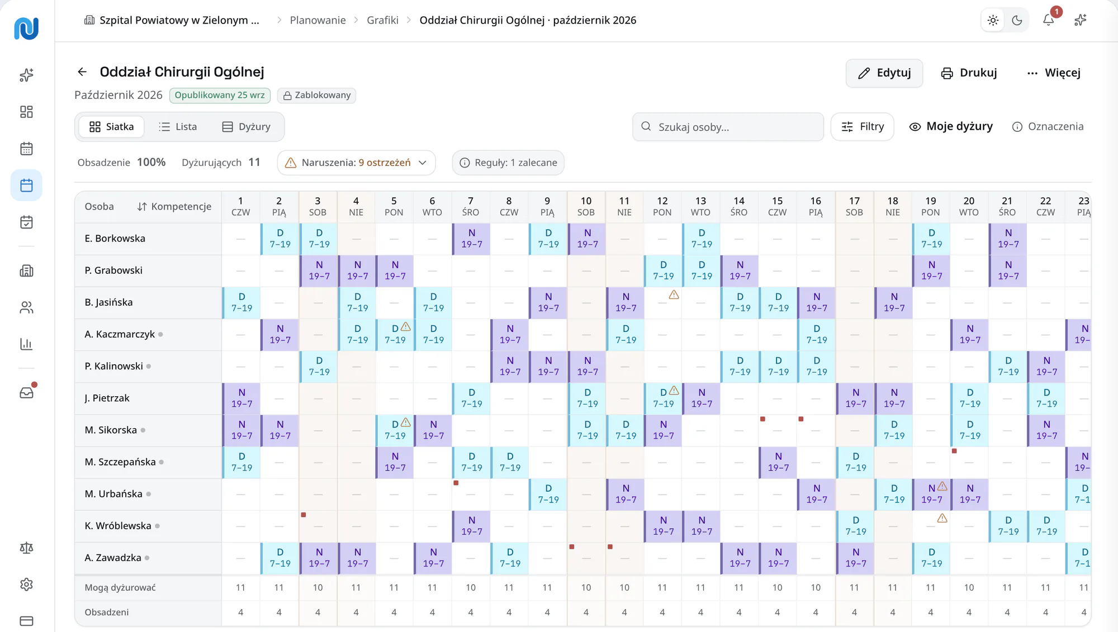The height and width of the screenshot is (632, 1118).
Task: Open Szpital Powiatowy breadcrumb link
Action: pos(172,20)
